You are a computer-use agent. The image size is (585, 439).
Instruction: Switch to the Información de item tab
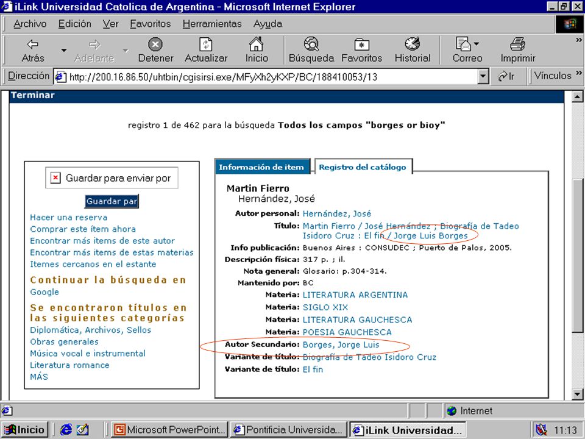click(x=262, y=167)
